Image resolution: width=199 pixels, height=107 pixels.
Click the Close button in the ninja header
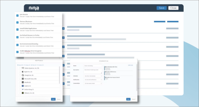[x=173, y=8]
